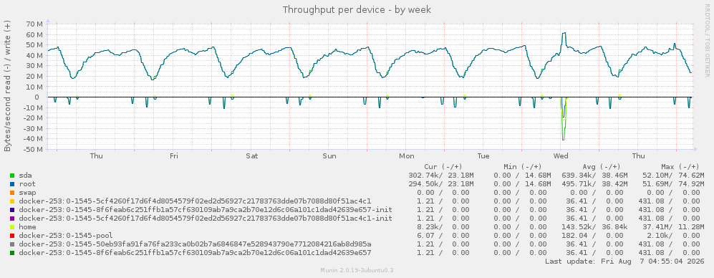Image resolution: width=714 pixels, height=278 pixels.
Task: Click the sda current value '302.74k/ 23.18M'
Action: [441, 176]
